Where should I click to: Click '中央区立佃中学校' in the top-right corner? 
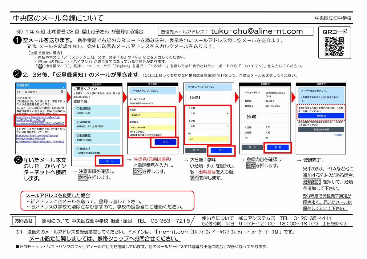pyautogui.click(x=333, y=18)
